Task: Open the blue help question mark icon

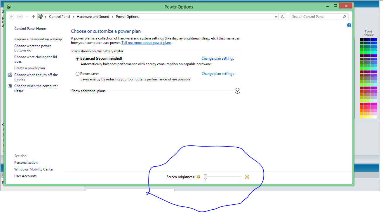Action: pyautogui.click(x=349, y=25)
